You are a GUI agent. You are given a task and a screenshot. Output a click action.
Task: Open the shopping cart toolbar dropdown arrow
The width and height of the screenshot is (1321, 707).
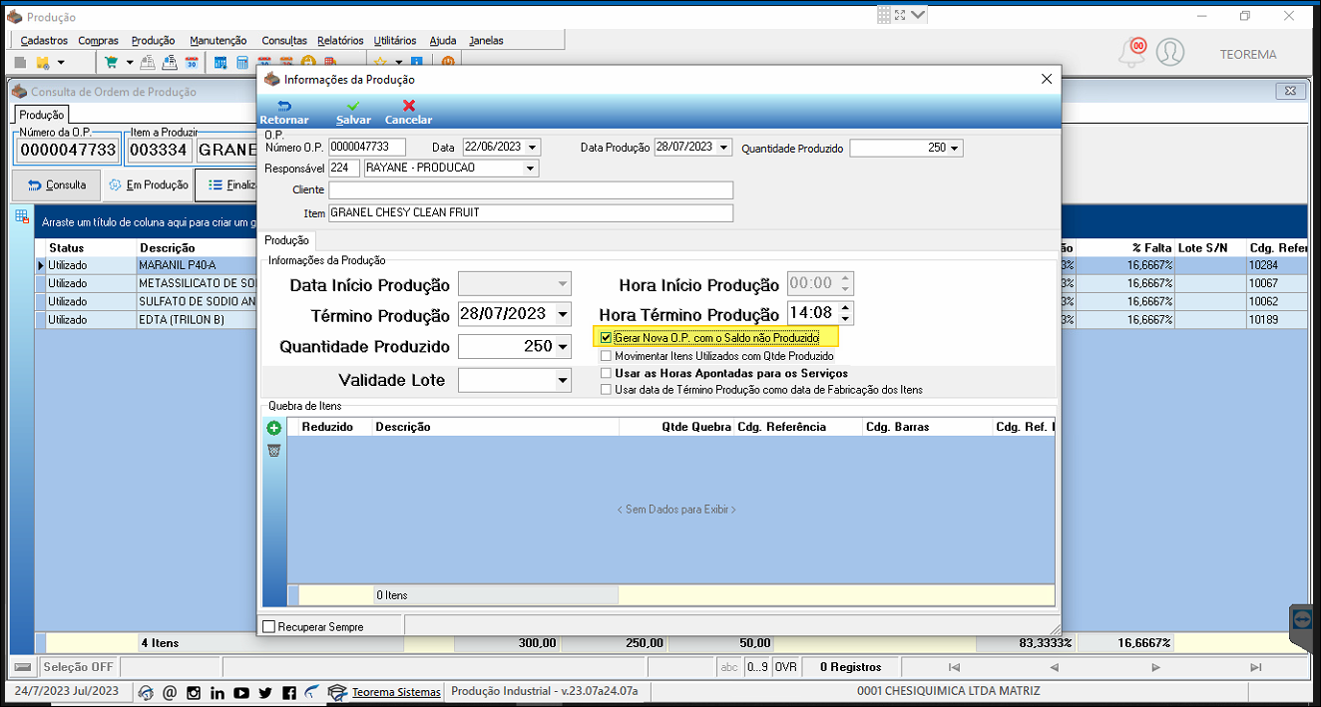click(x=130, y=62)
